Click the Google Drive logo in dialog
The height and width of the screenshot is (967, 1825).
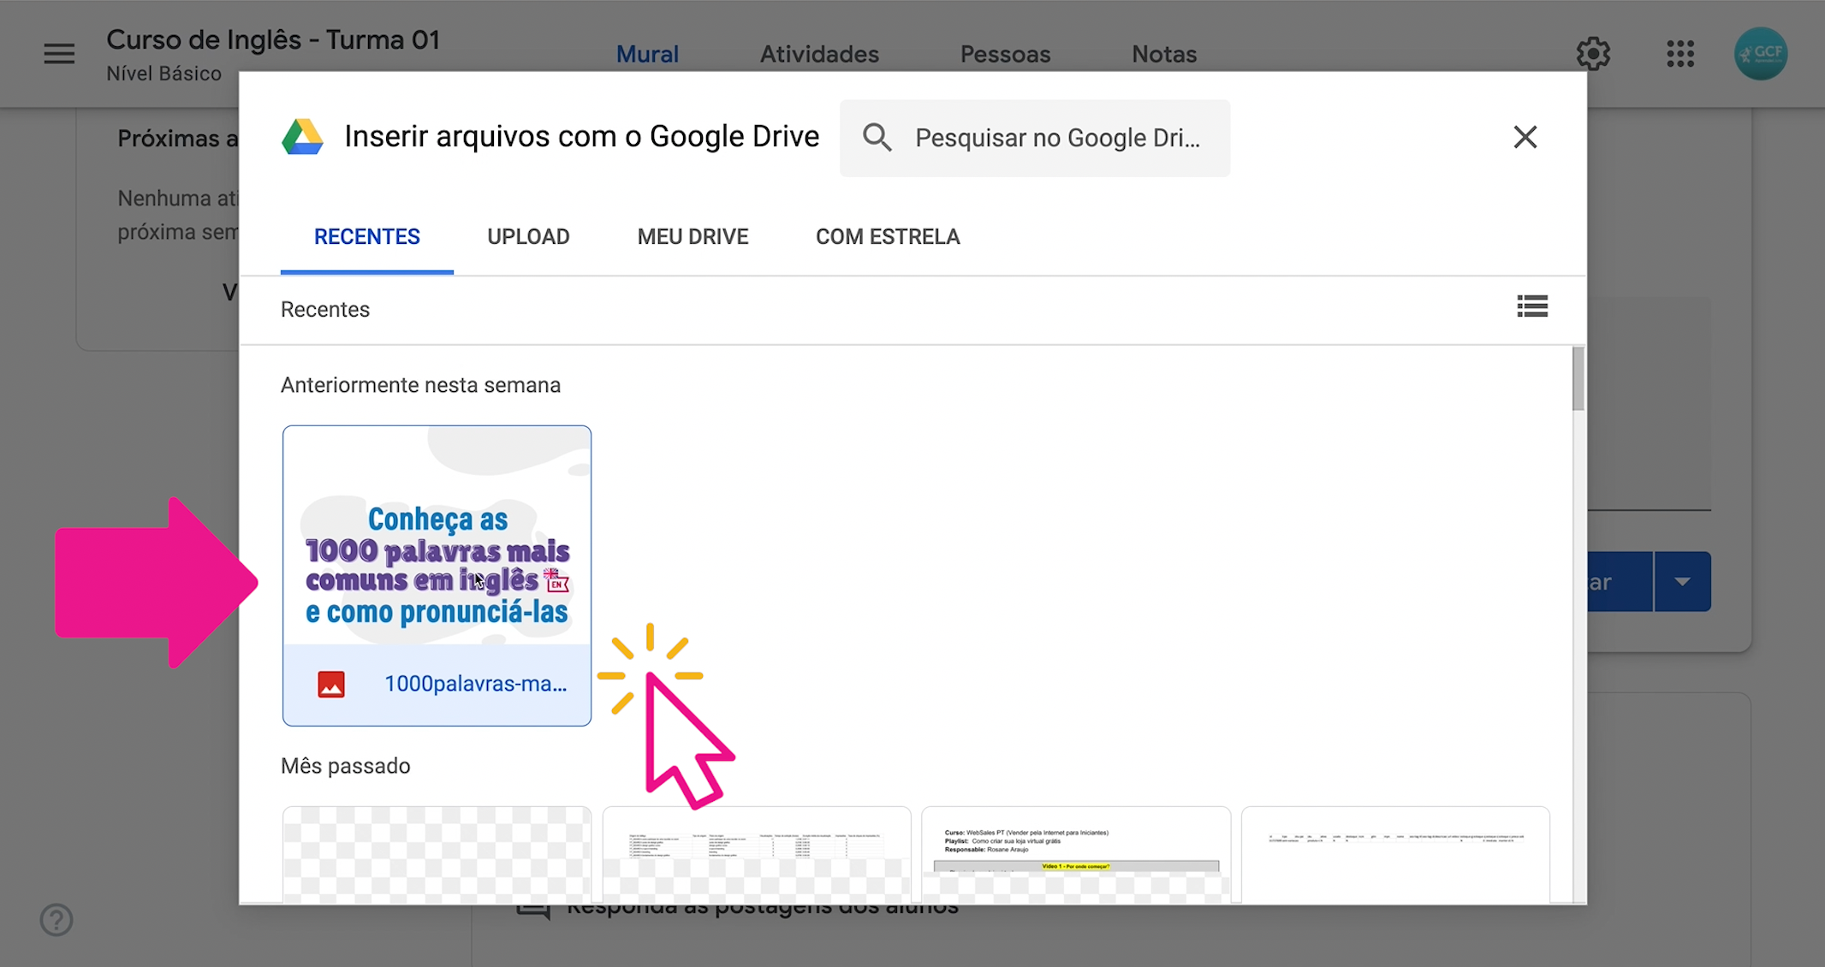point(302,137)
